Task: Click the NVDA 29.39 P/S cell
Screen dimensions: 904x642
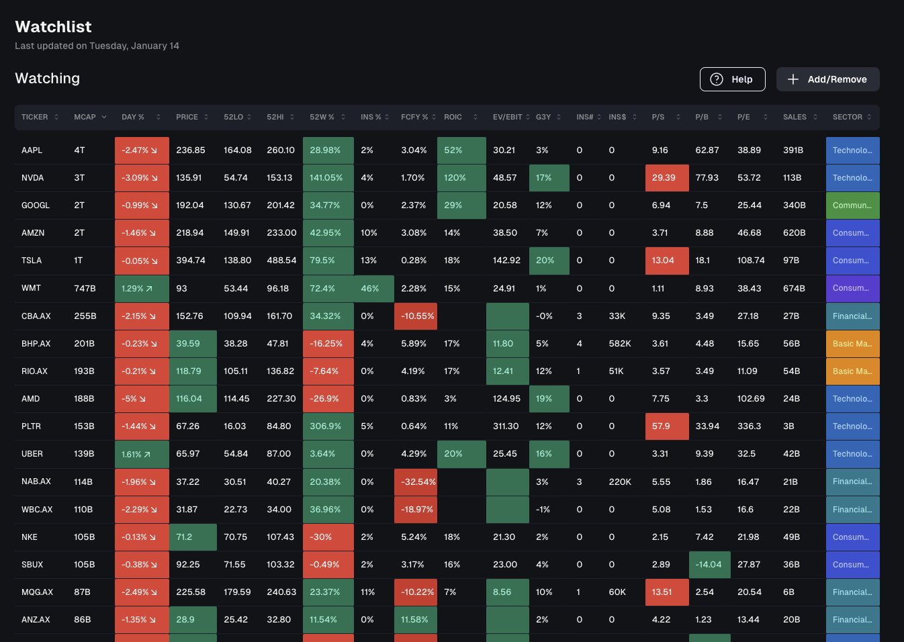Action: pos(667,178)
